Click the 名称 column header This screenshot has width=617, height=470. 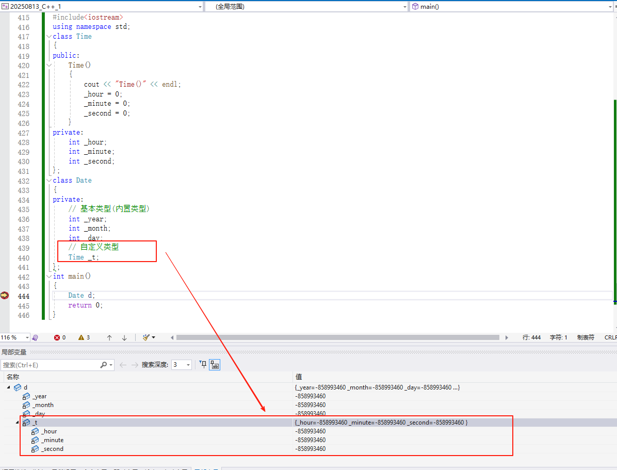click(x=12, y=377)
